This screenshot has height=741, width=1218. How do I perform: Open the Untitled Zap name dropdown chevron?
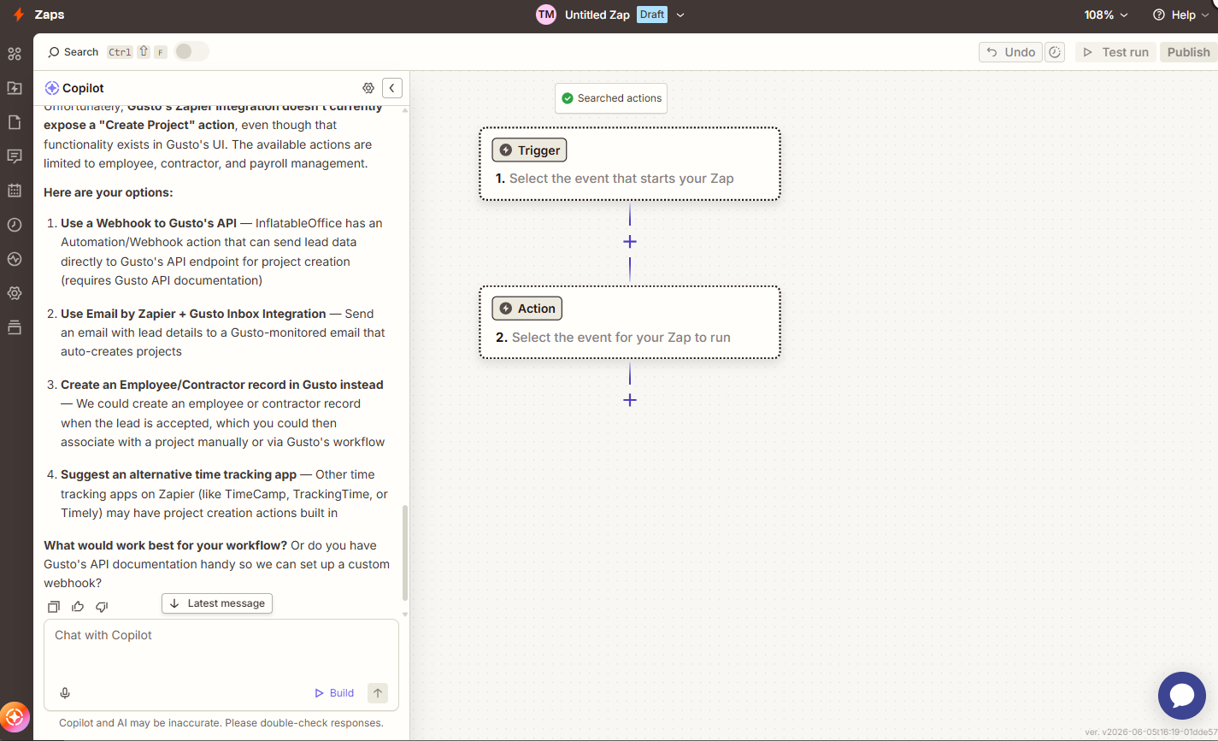680,15
